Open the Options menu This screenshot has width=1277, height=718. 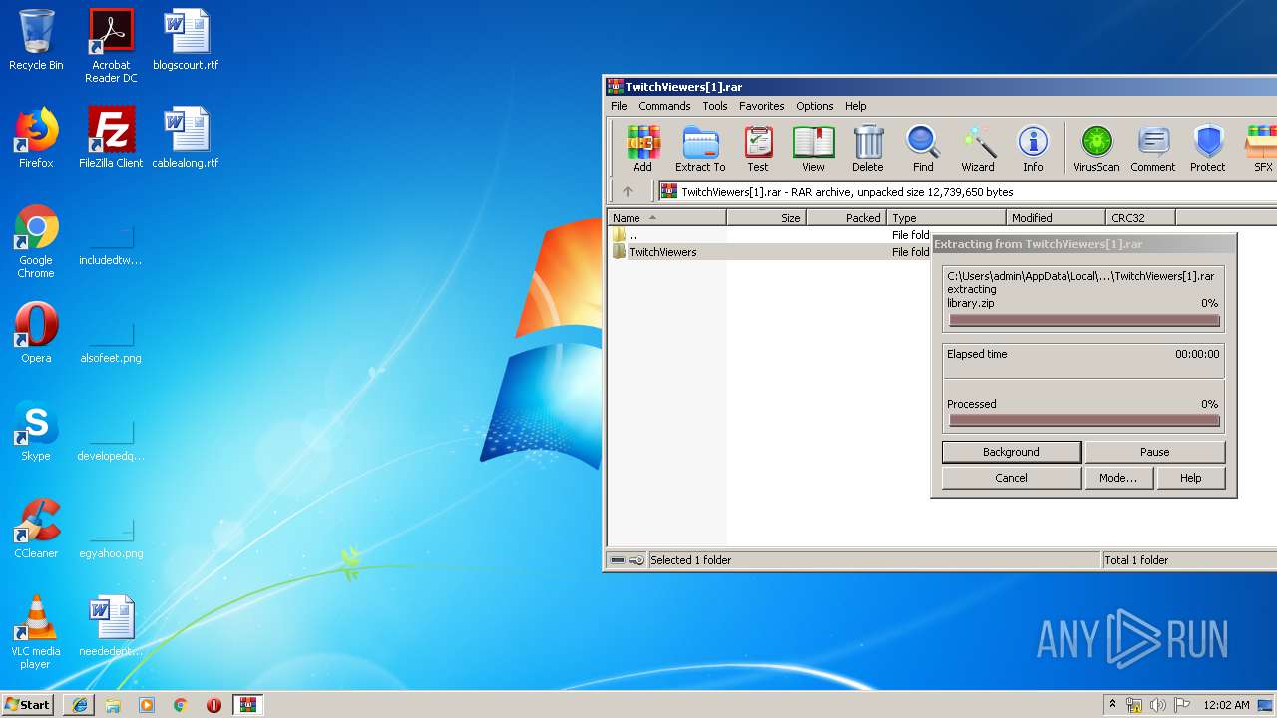814,106
